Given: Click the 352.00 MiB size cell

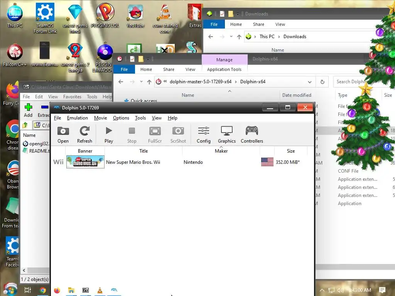Looking at the screenshot, I should [288, 162].
